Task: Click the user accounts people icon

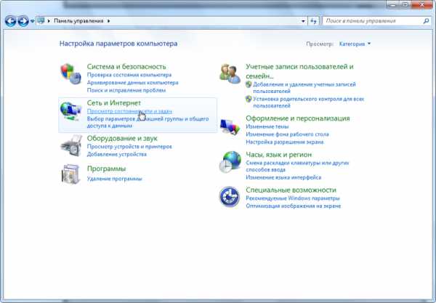Action: click(230, 73)
